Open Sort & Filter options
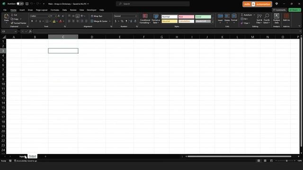Screen dimensions: 303x170 [259, 19]
